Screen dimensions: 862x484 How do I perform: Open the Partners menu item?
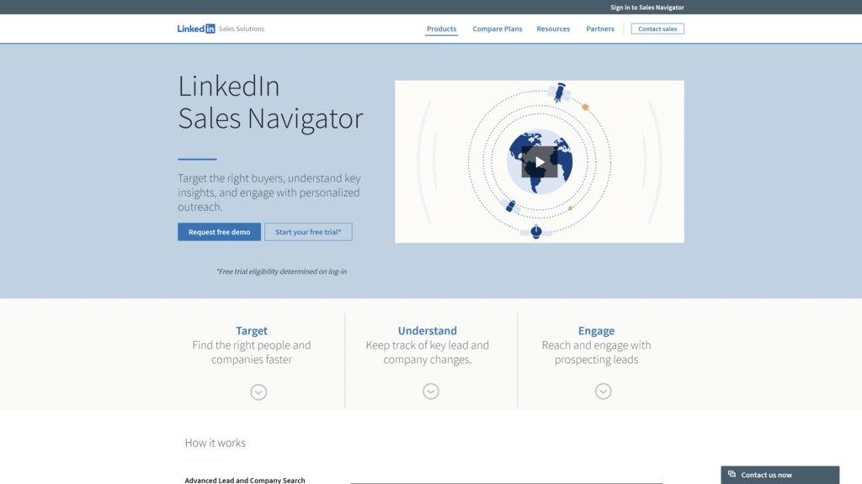599,29
